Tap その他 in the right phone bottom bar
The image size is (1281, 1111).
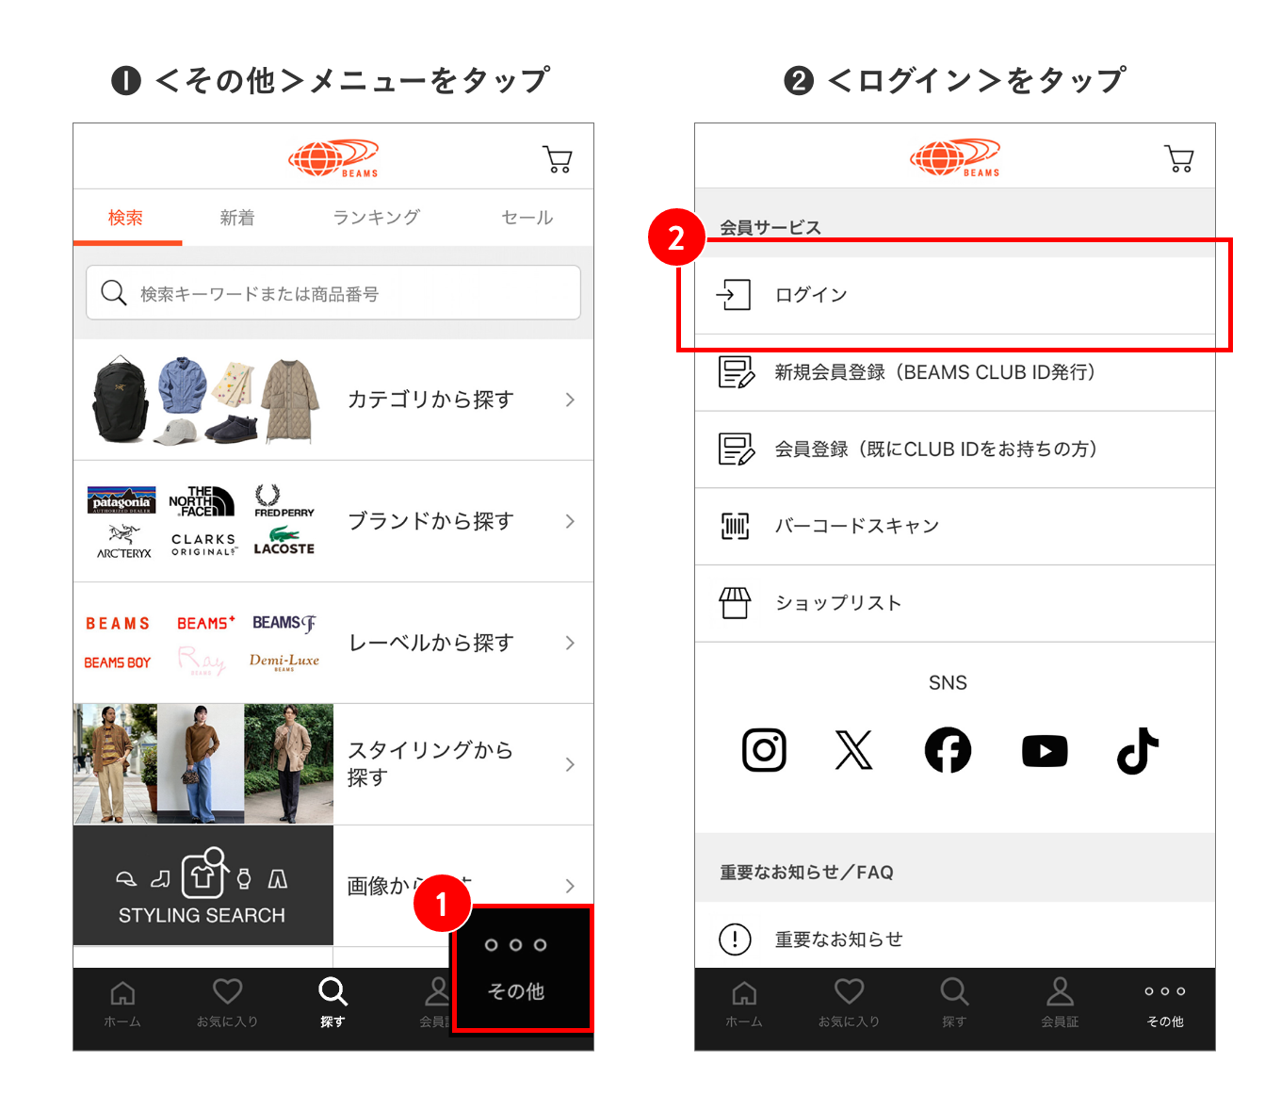point(1165,1005)
